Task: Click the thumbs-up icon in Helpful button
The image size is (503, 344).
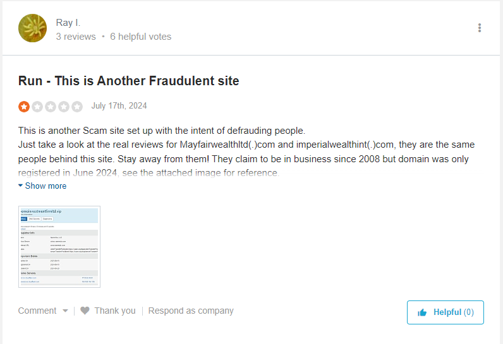Action: (x=422, y=312)
